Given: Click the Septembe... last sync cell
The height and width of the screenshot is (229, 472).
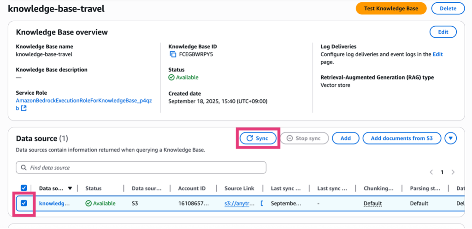Looking at the screenshot, I should 286,203.
